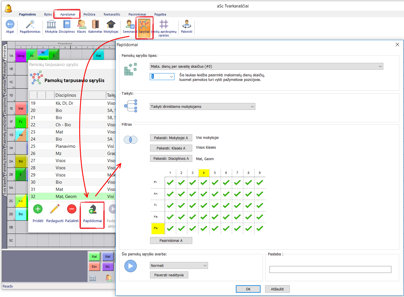Click the red Pašalinti remove icon
The image size is (404, 297).
pyautogui.click(x=72, y=209)
